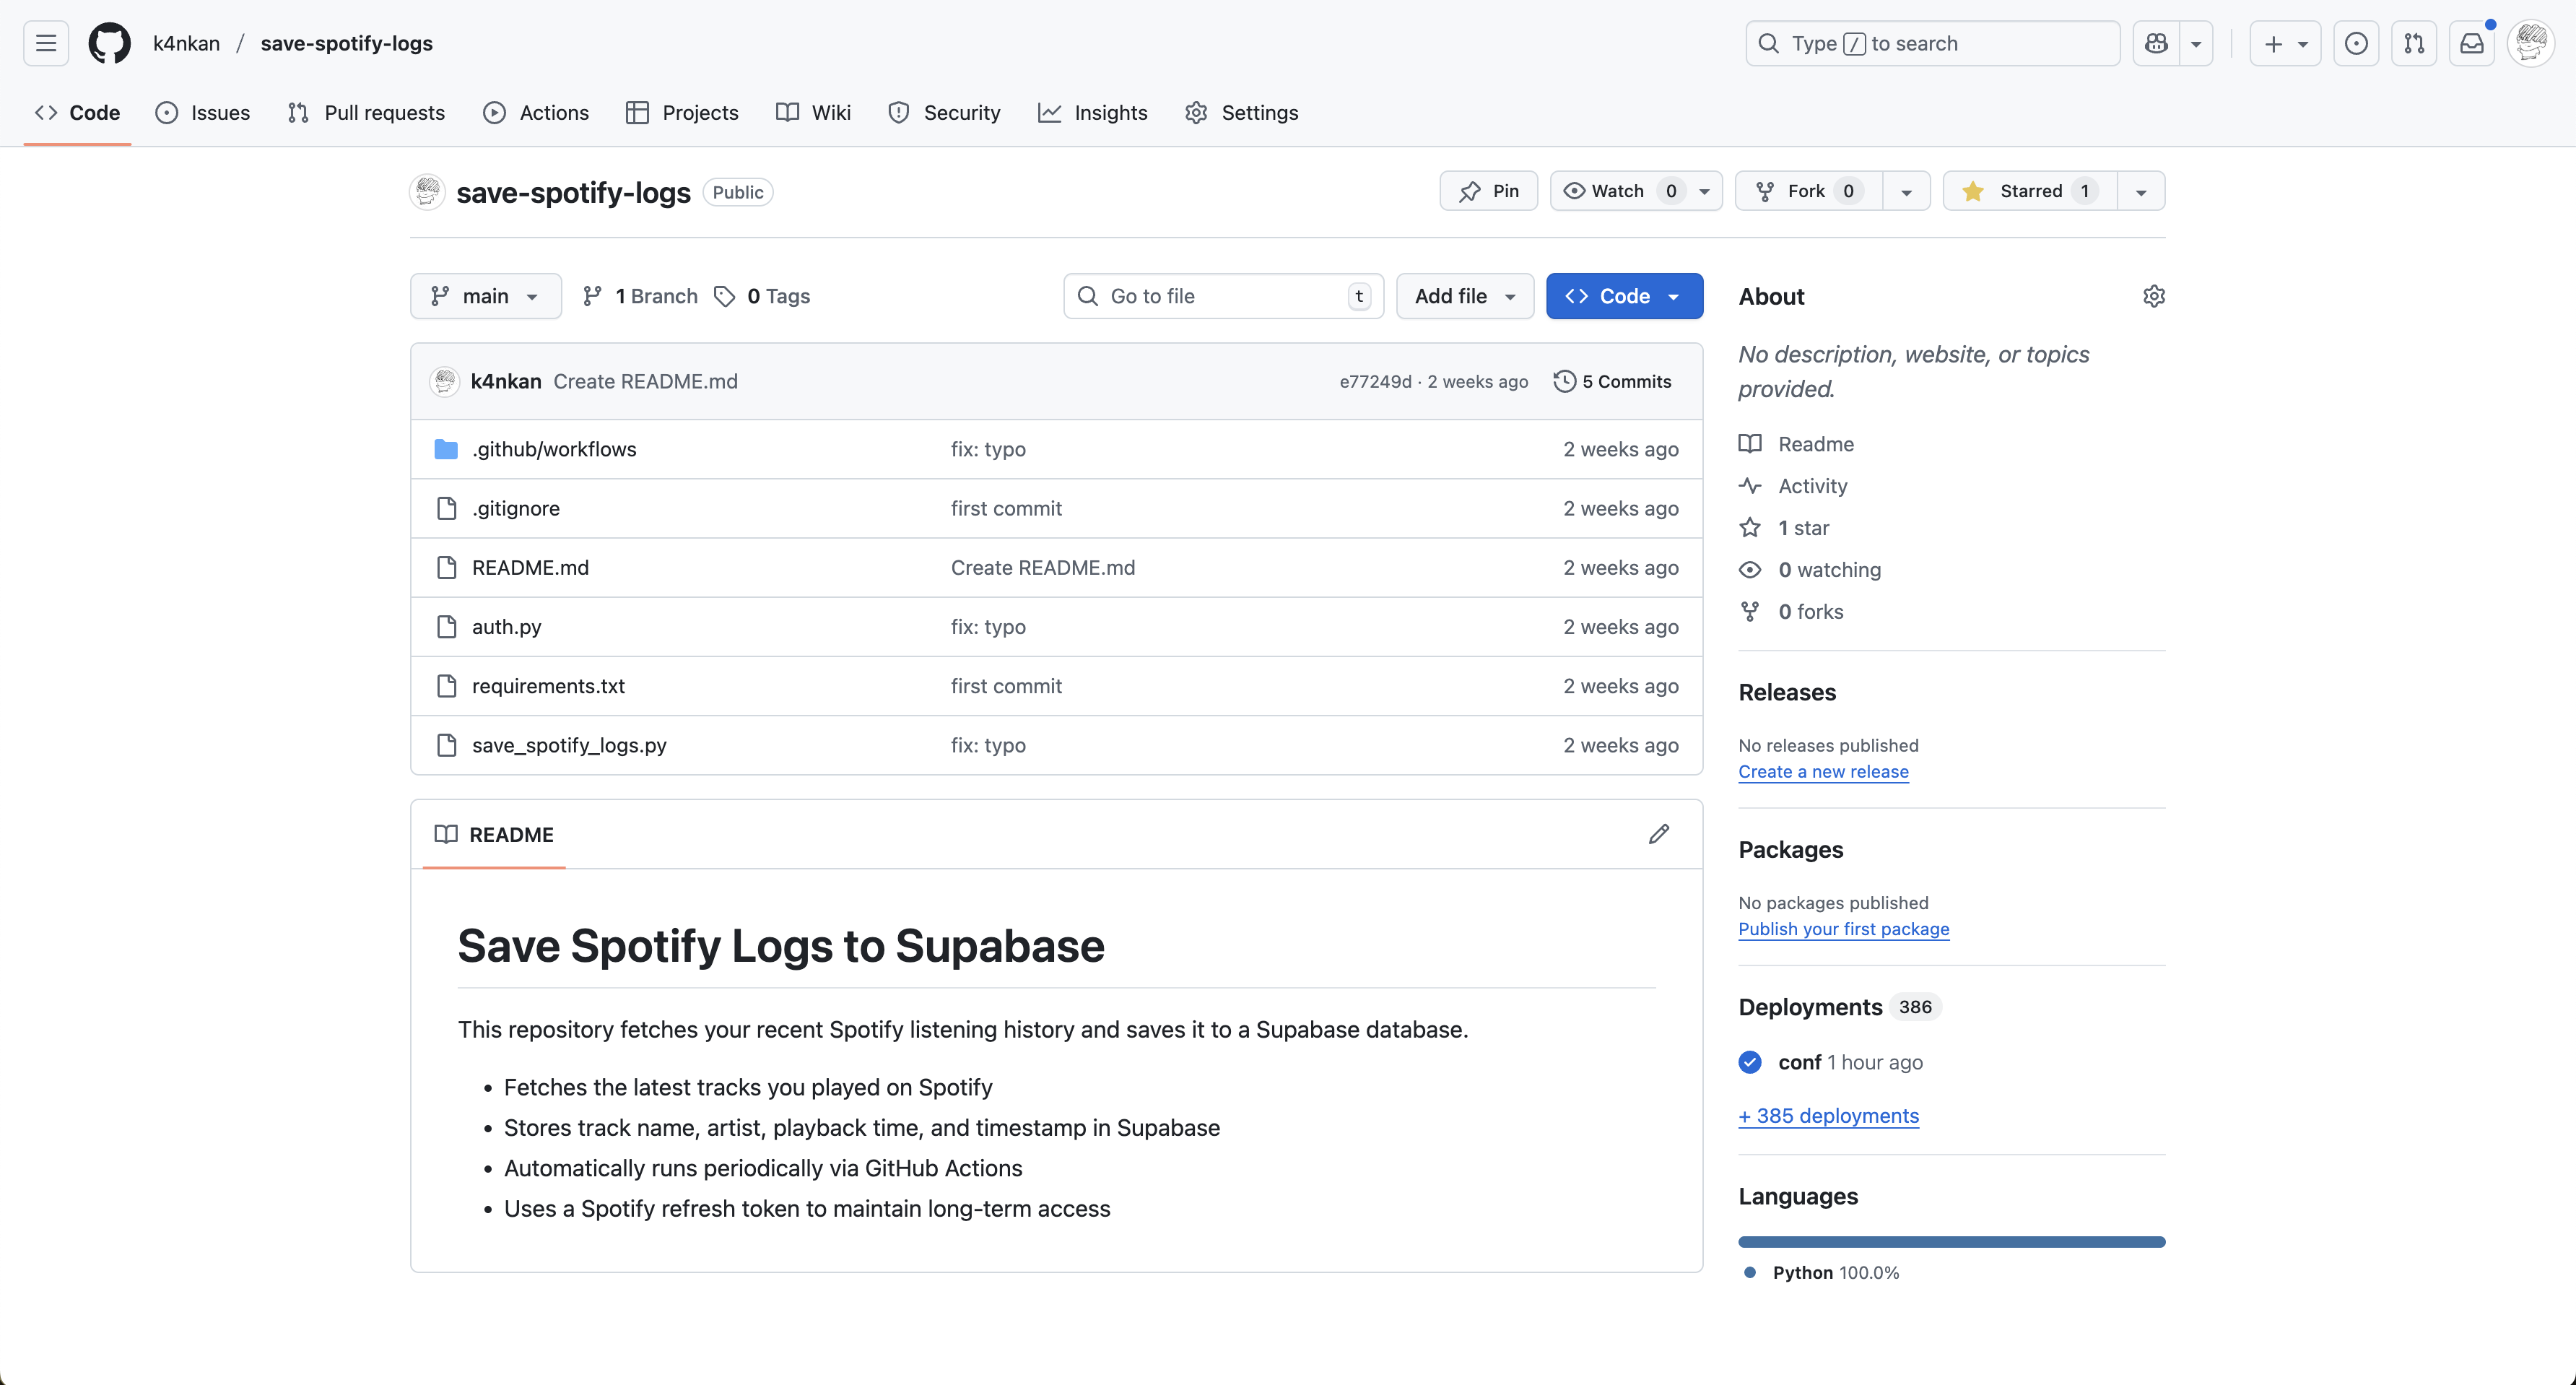Open the Add file dropdown

[1465, 296]
